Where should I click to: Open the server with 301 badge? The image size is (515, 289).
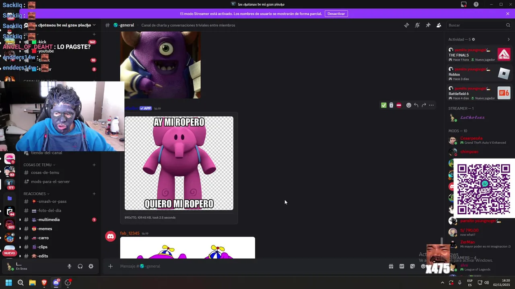[x=10, y=224]
